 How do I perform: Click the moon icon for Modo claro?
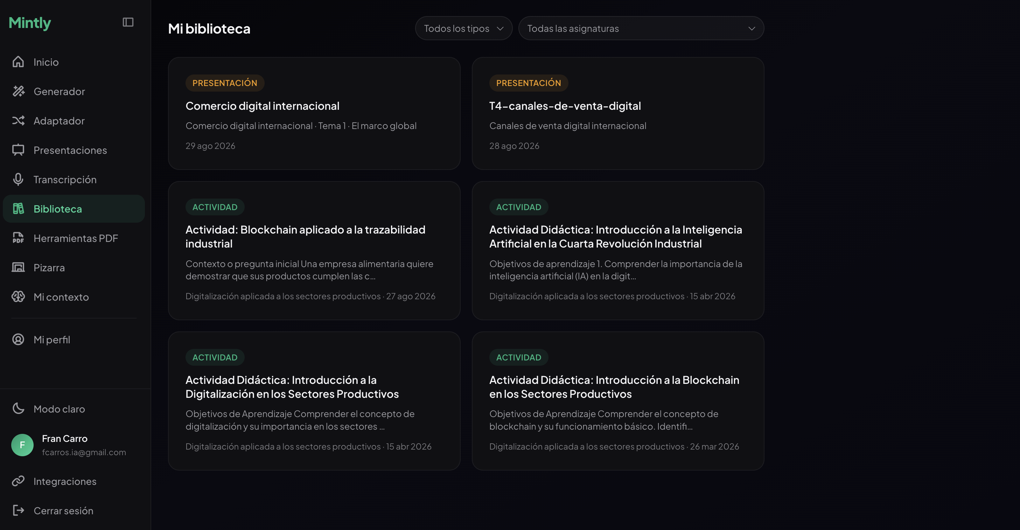18,409
